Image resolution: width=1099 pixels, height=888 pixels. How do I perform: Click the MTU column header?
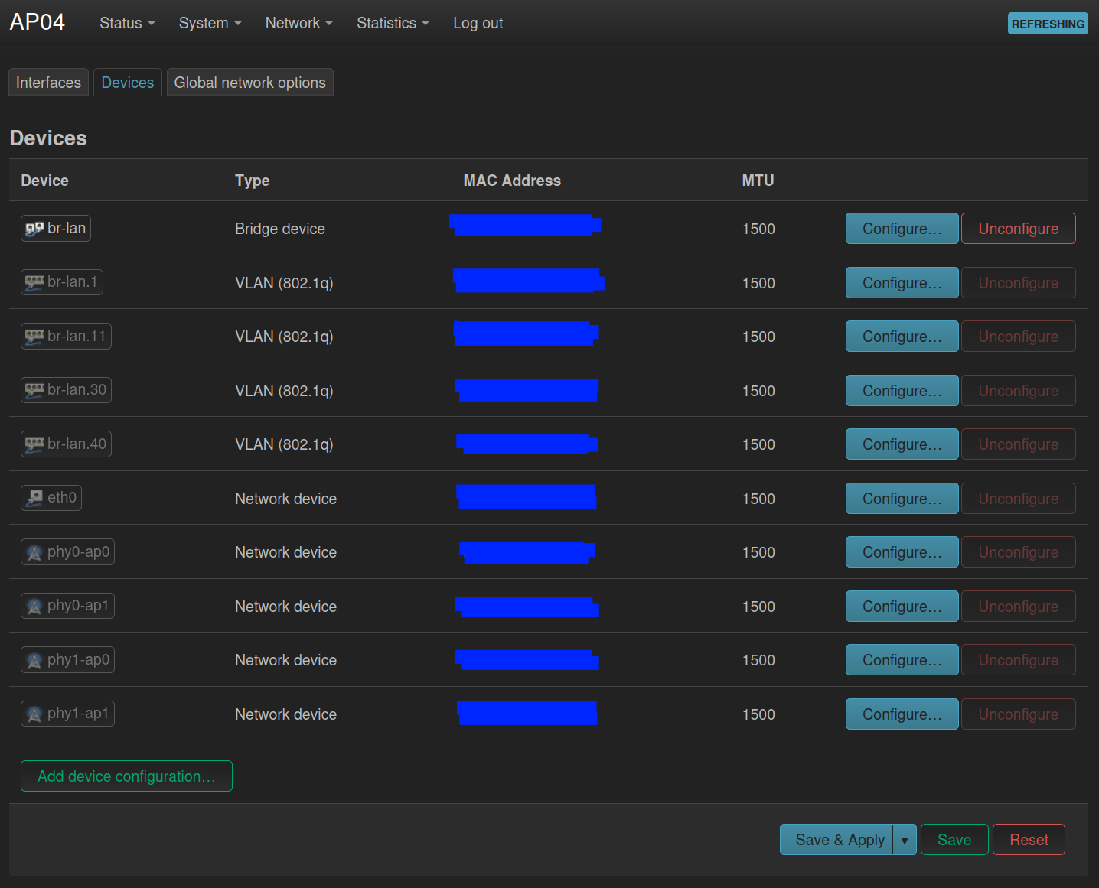coord(758,181)
